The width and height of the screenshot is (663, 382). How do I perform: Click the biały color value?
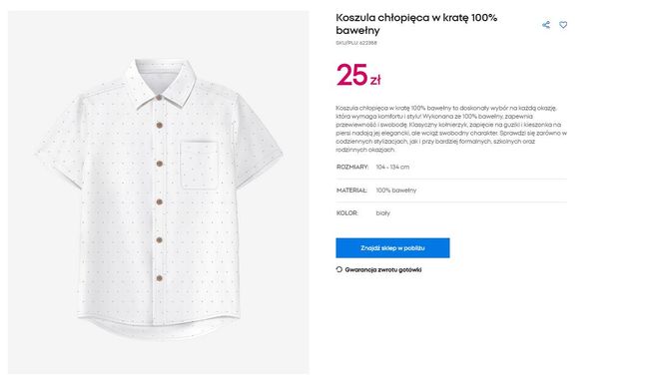click(x=383, y=213)
